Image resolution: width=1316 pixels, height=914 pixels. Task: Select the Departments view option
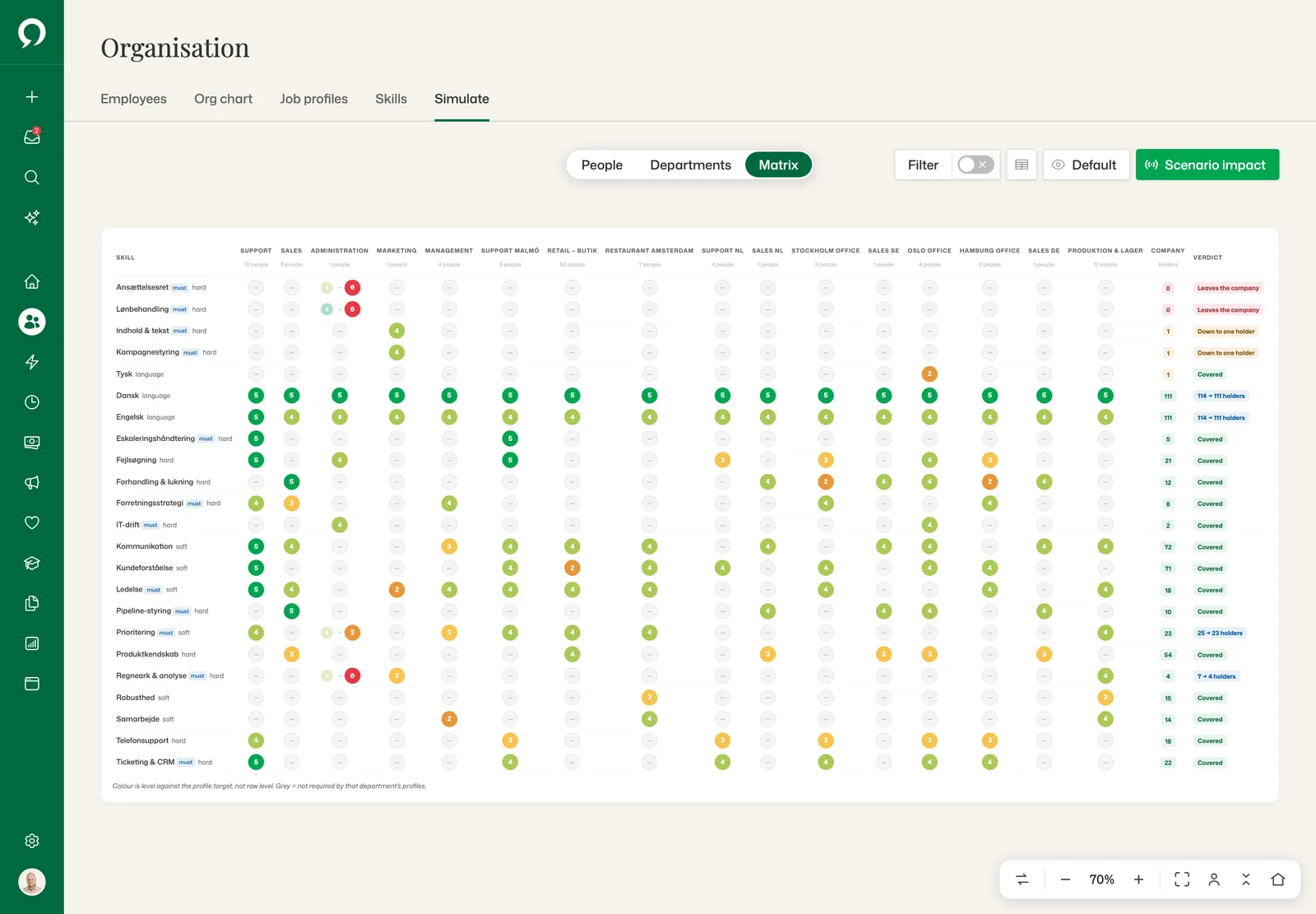coord(690,165)
